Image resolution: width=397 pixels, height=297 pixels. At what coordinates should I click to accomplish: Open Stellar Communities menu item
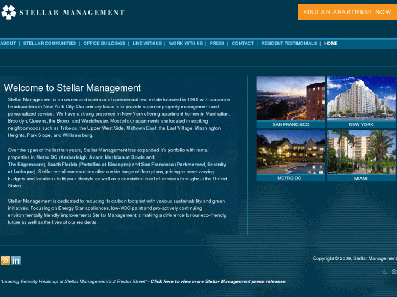tap(50, 43)
